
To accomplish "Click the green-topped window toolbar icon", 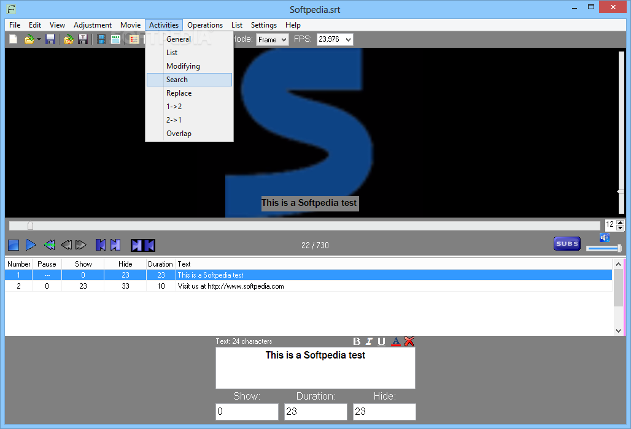I will [x=116, y=39].
